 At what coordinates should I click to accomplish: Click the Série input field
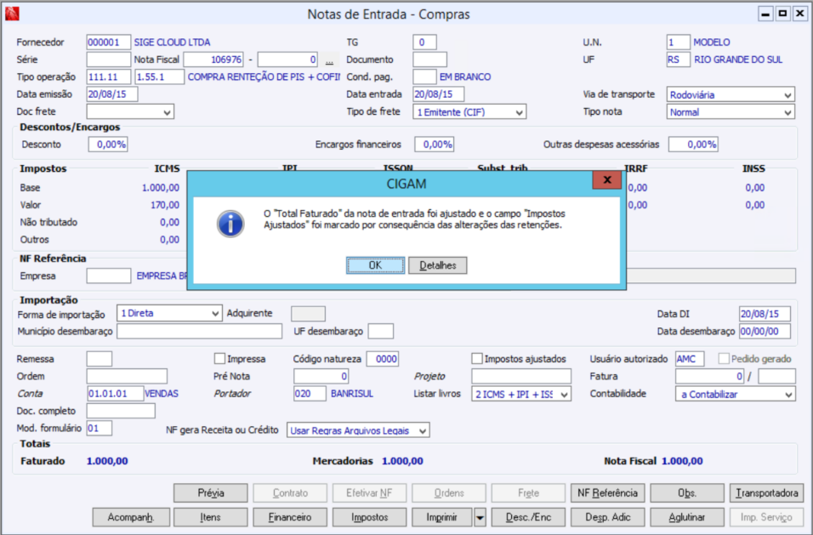coord(108,60)
